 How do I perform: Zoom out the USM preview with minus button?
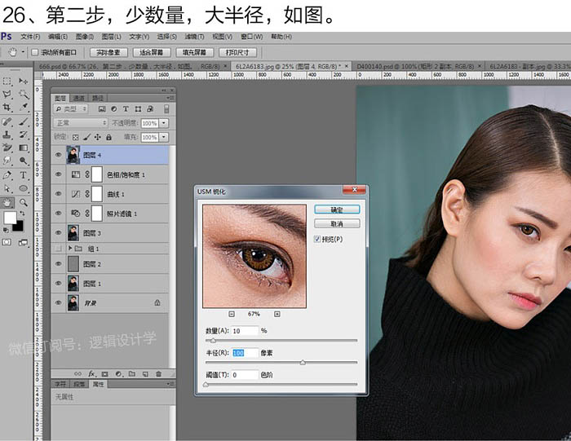pyautogui.click(x=232, y=314)
